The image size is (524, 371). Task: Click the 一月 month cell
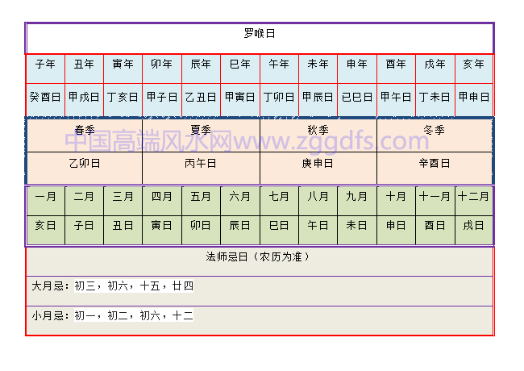[x=46, y=201]
